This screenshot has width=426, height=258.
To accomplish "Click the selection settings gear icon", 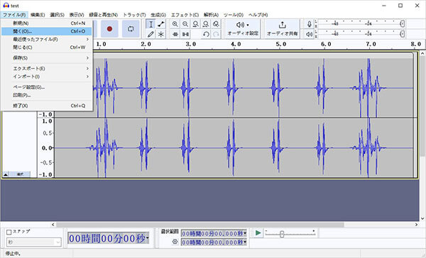I will click(x=175, y=242).
